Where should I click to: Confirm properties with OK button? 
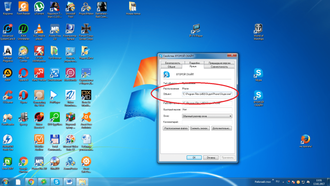[x=194, y=158]
